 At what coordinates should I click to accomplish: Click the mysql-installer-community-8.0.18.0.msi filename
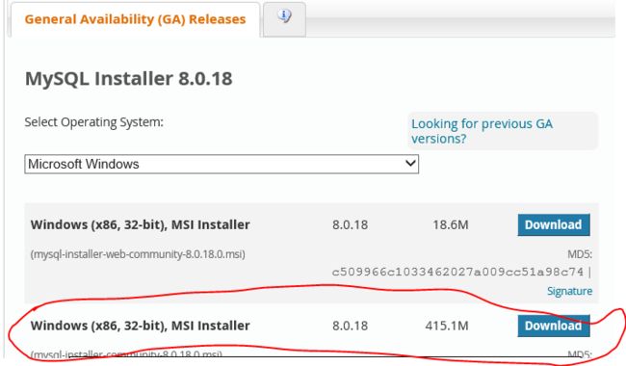(x=126, y=354)
